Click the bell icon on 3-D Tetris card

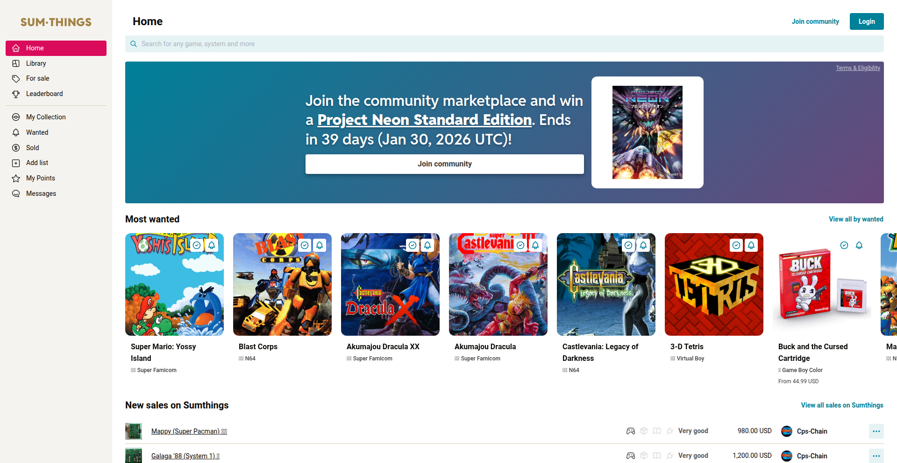(751, 245)
